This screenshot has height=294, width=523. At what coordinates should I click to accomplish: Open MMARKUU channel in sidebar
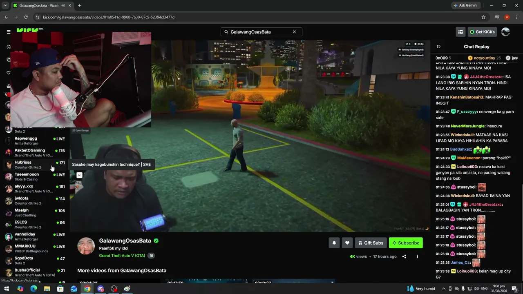tap(35, 249)
